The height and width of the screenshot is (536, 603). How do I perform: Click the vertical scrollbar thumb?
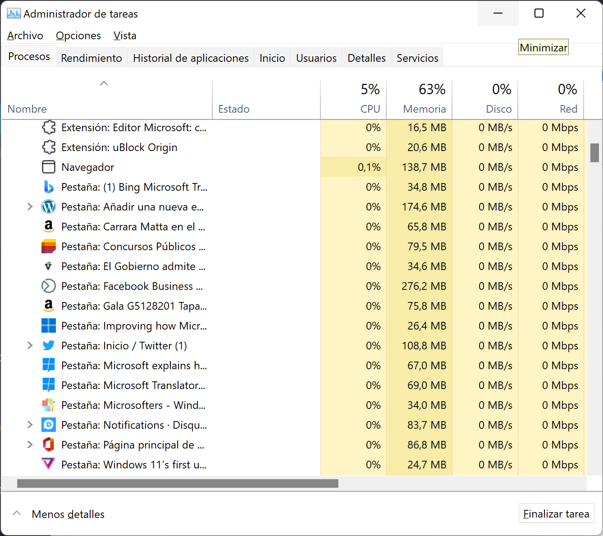click(594, 153)
